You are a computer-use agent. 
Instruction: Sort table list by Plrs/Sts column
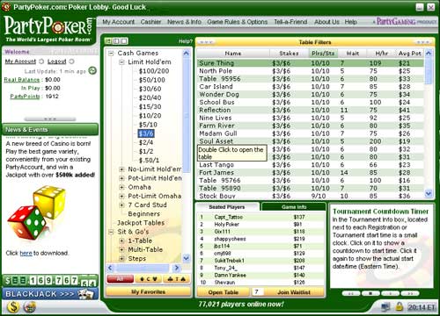point(323,54)
